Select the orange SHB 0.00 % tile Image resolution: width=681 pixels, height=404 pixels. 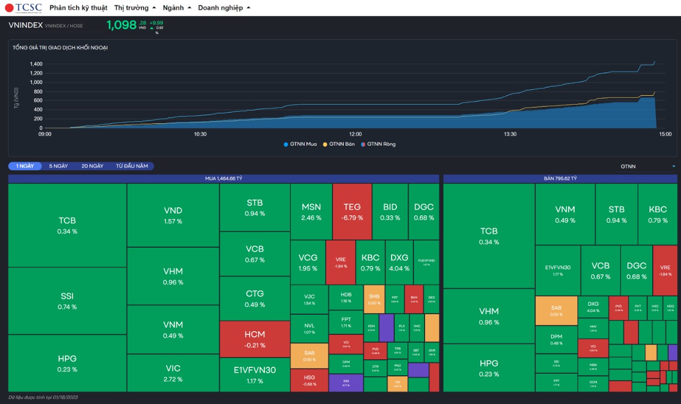[374, 299]
